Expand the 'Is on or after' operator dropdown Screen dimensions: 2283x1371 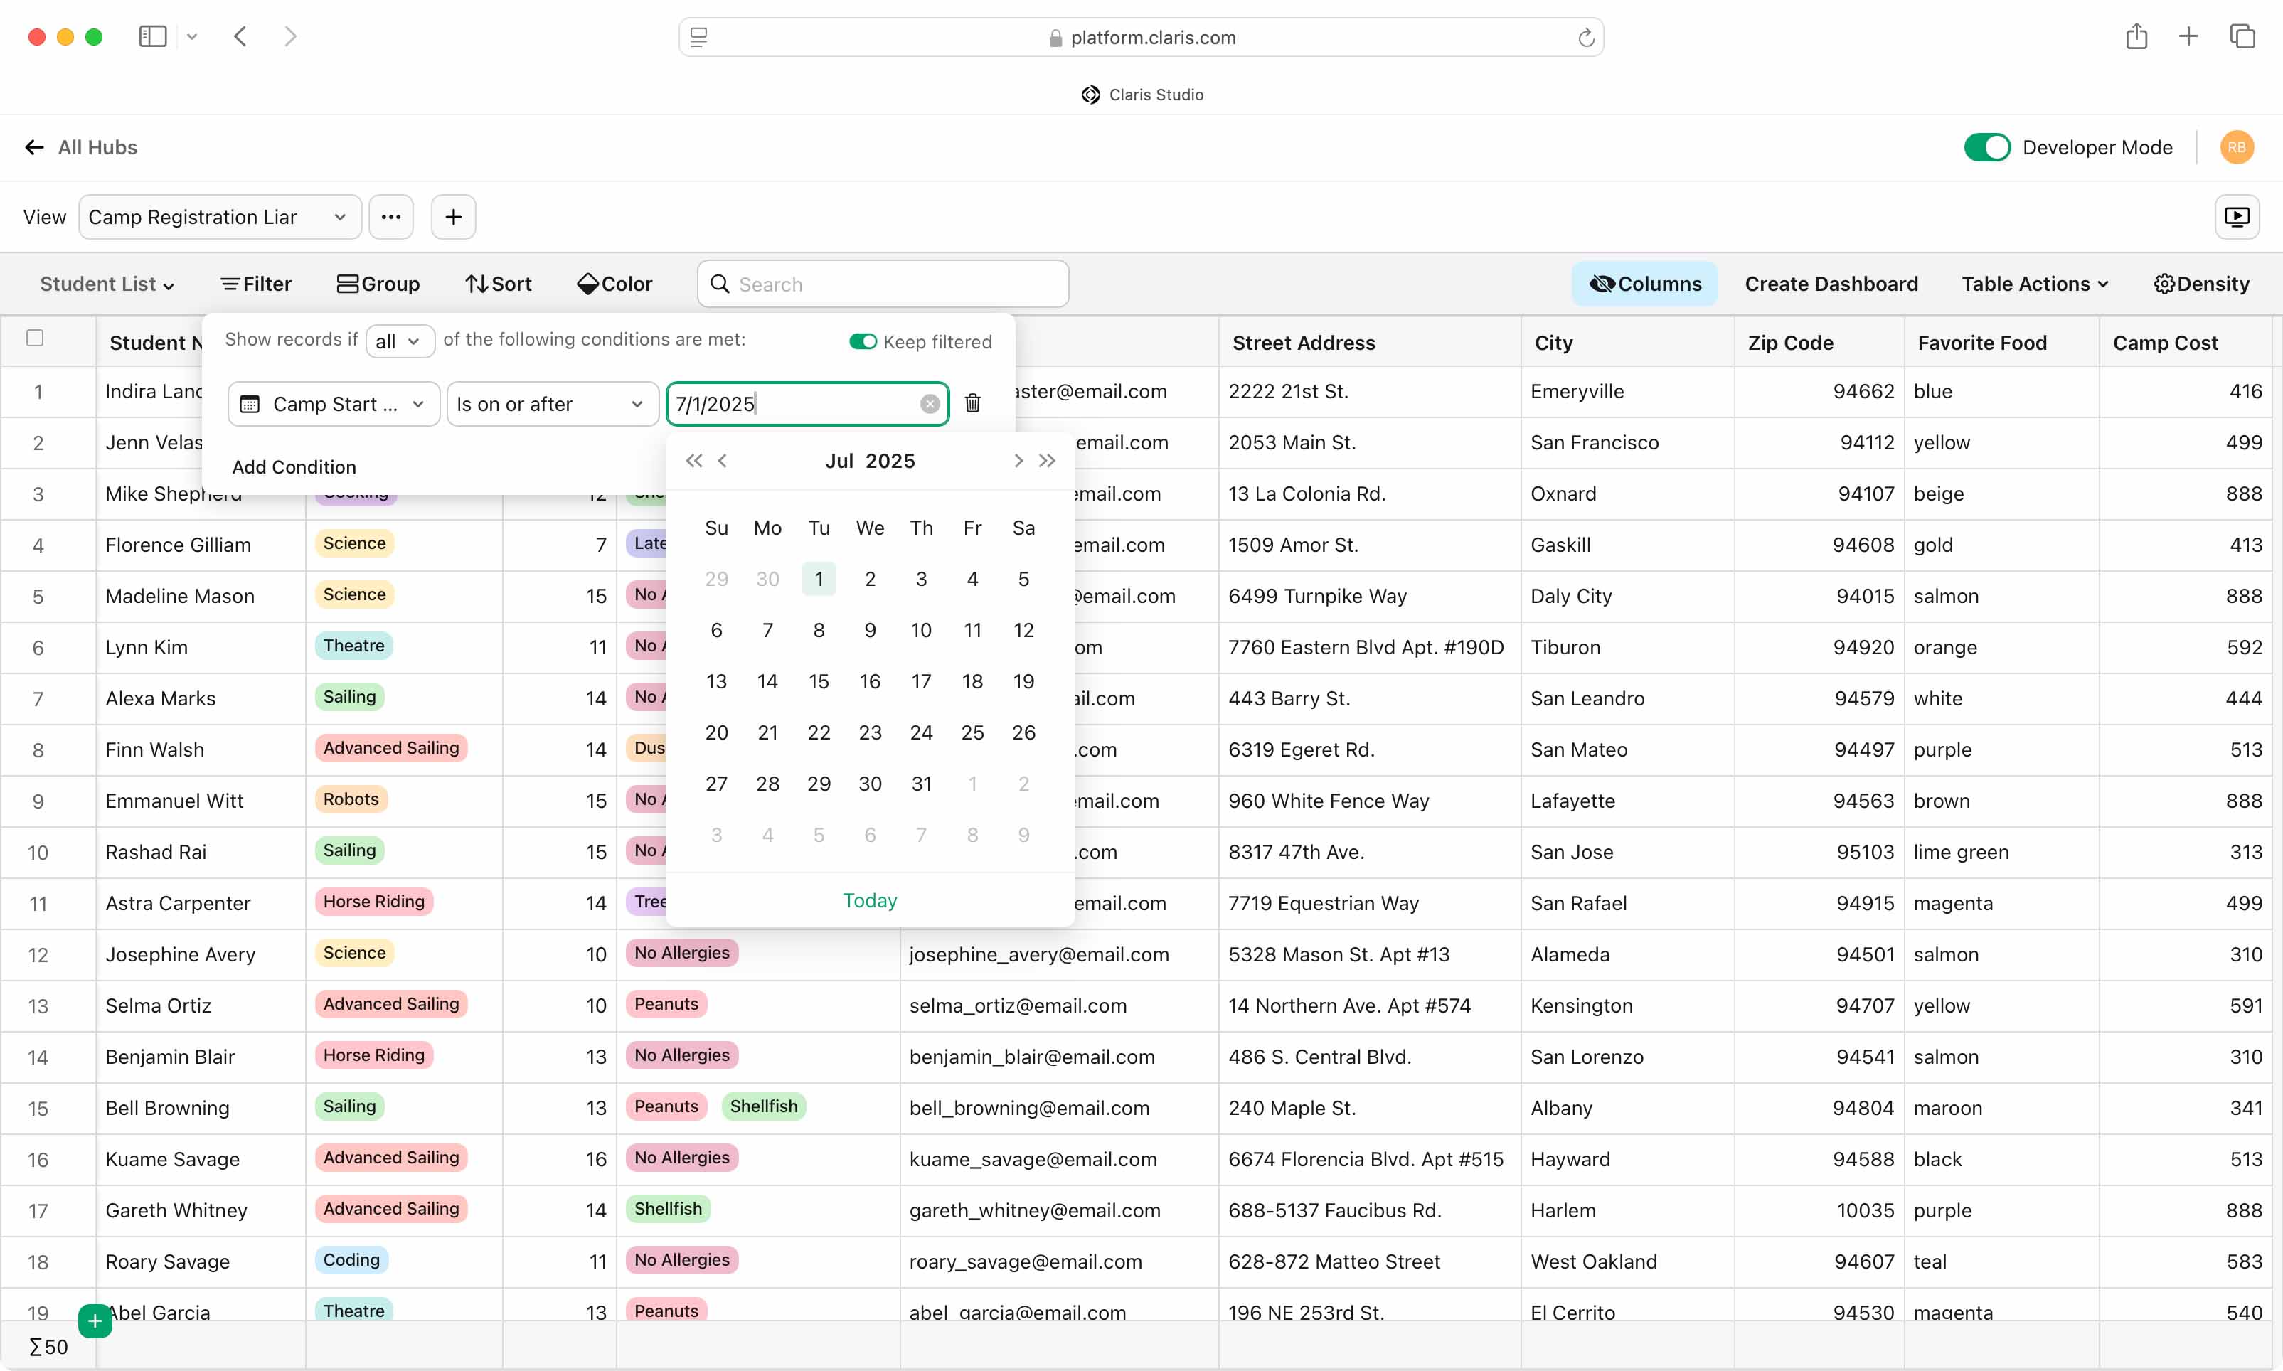point(552,405)
